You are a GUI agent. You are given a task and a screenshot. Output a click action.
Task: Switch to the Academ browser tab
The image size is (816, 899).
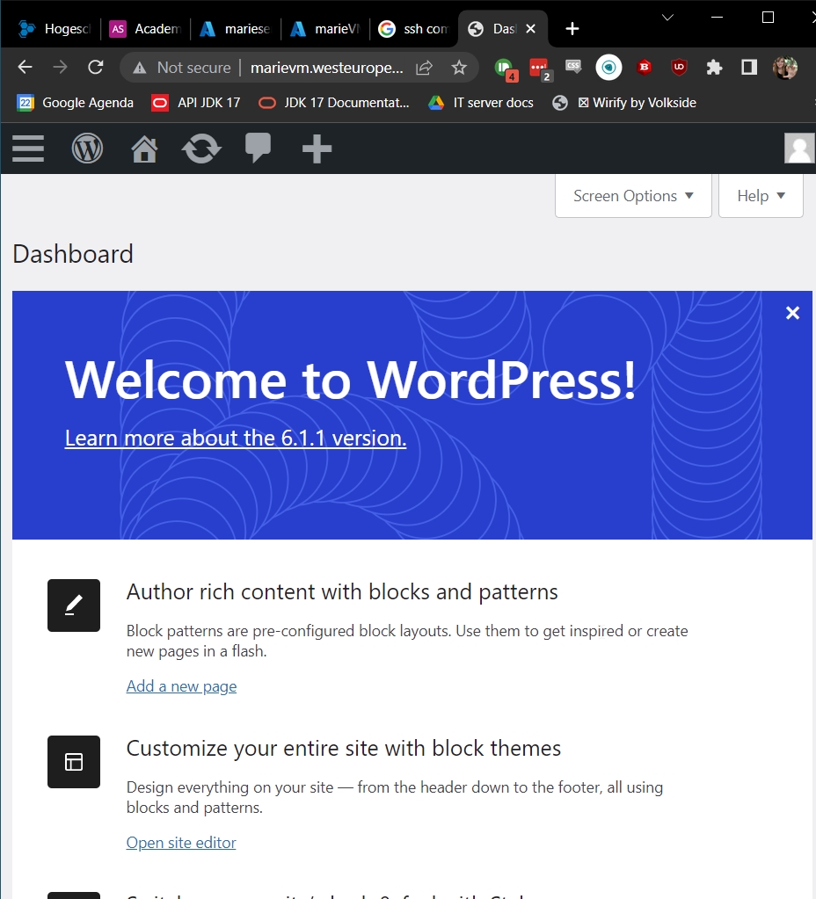pyautogui.click(x=145, y=29)
